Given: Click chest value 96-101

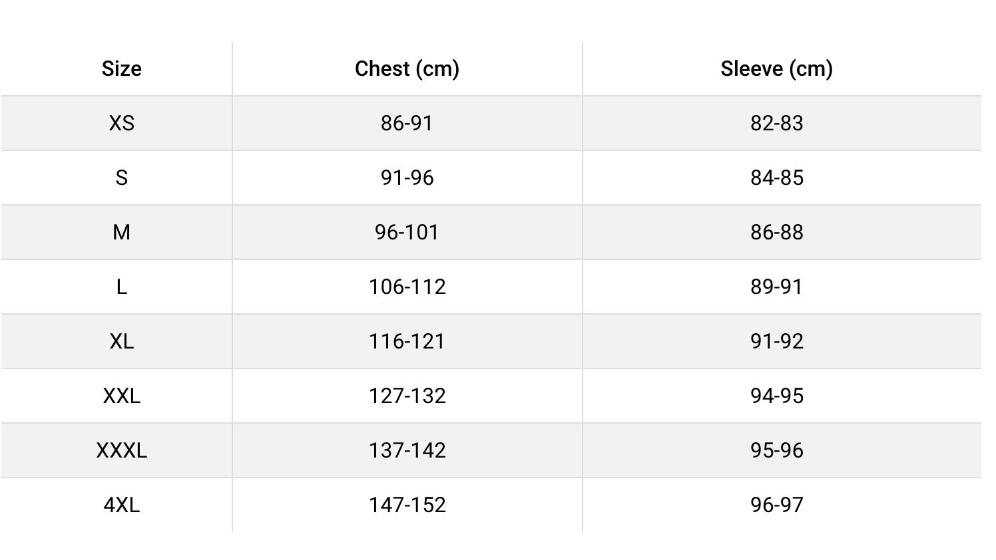Looking at the screenshot, I should (x=407, y=232).
